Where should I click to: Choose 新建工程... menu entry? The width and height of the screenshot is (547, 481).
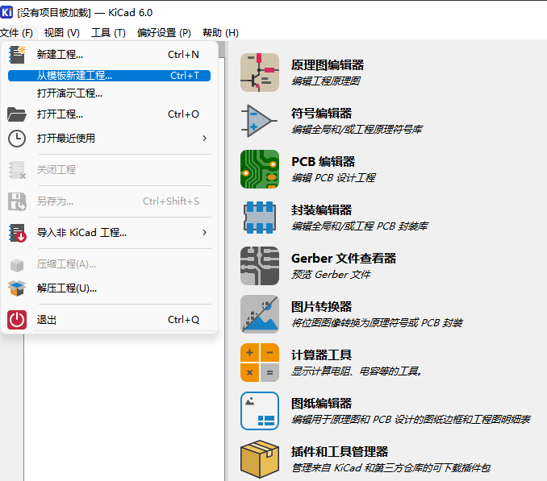click(x=109, y=55)
